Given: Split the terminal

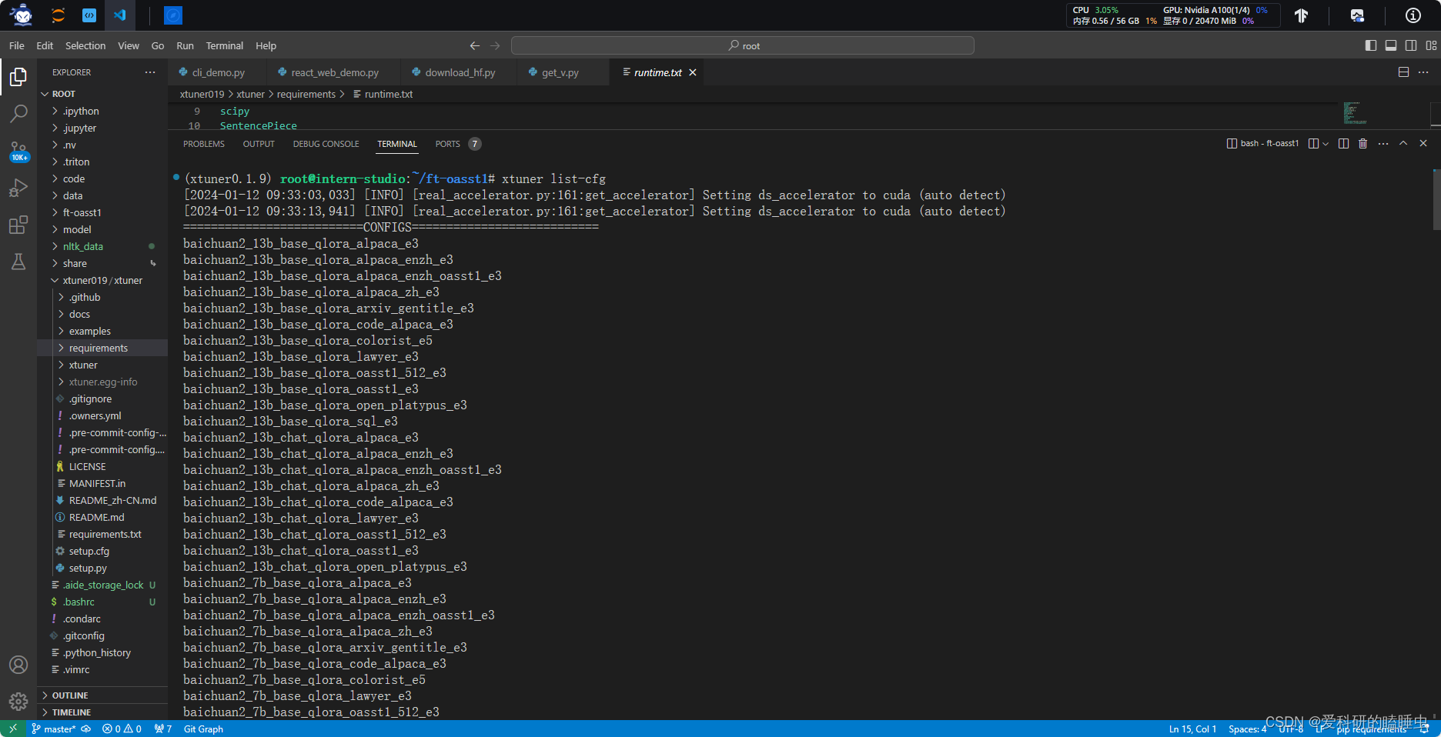Looking at the screenshot, I should (x=1343, y=144).
